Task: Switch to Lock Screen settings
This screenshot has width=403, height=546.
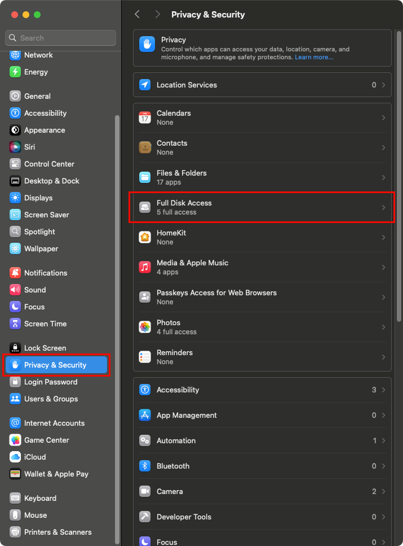Action: point(45,348)
